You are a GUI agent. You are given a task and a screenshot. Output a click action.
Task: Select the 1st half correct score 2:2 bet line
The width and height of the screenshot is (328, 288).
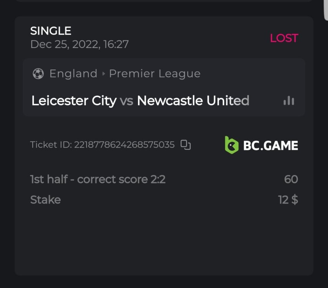98,179
